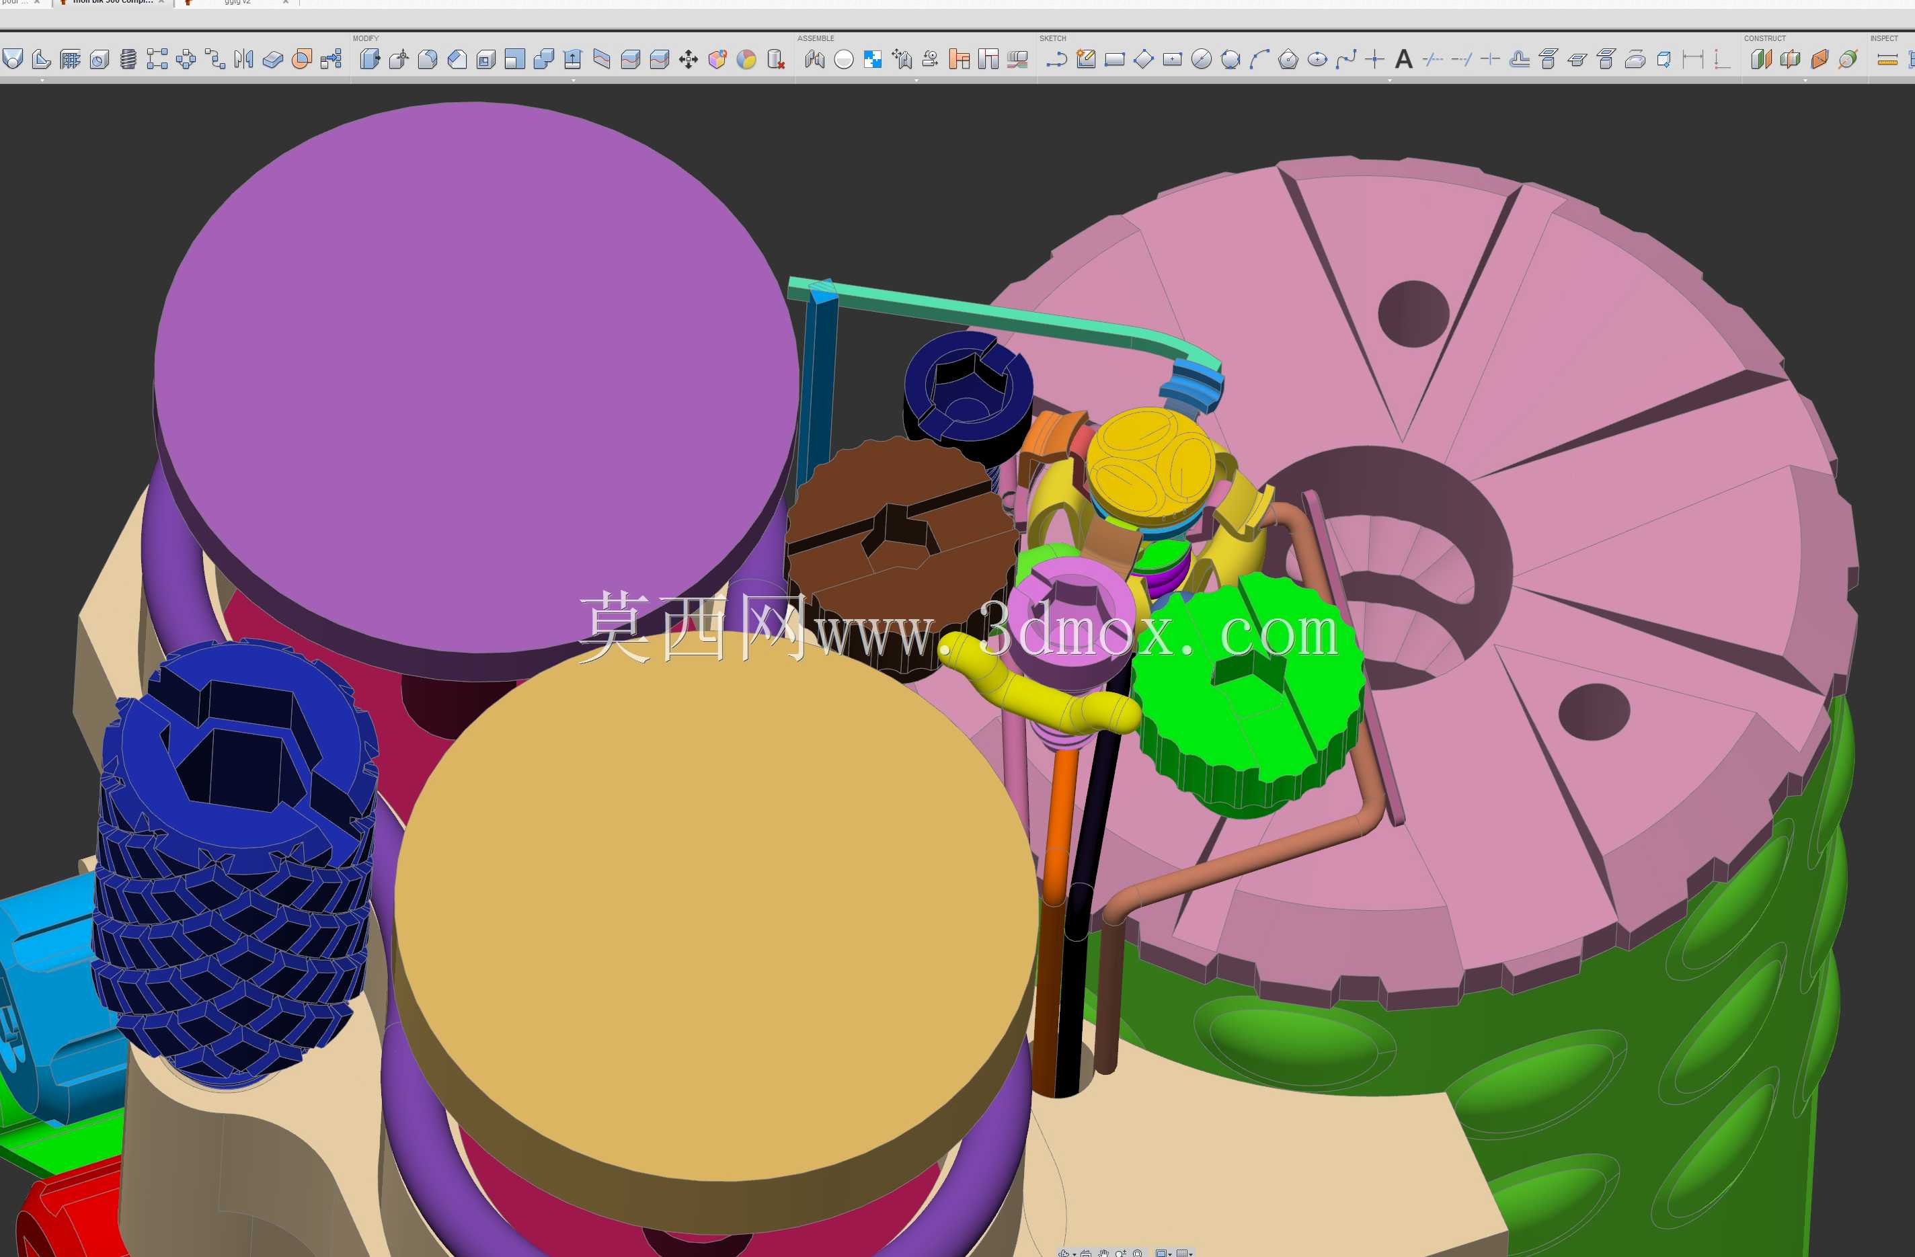This screenshot has height=1257, width=1915.
Task: Choose the Trim sketch tool
Action: pyautogui.click(x=1433, y=58)
